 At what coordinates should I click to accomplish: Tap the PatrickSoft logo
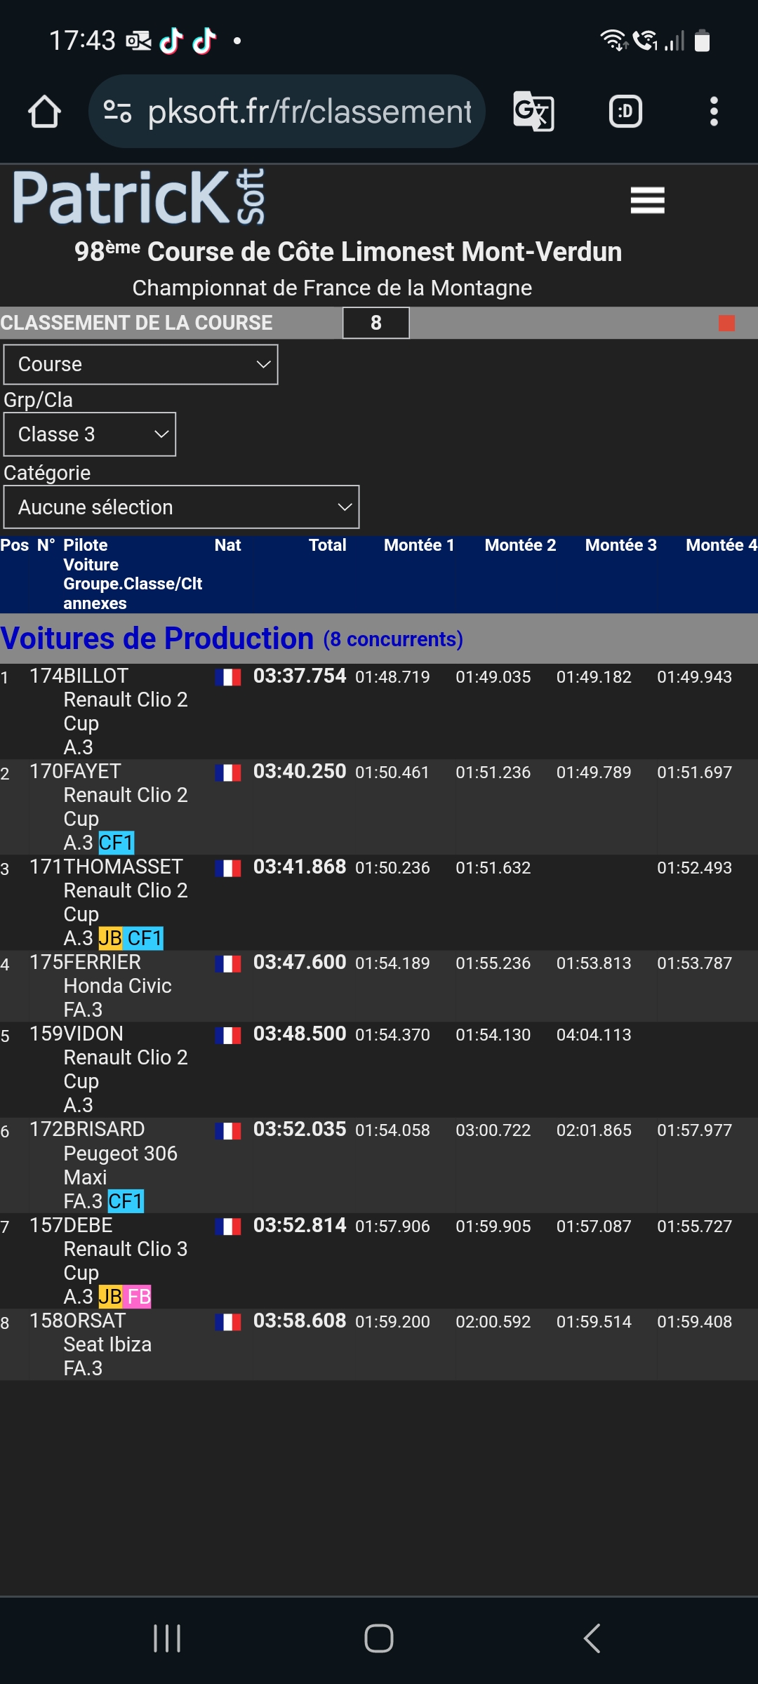(x=139, y=197)
